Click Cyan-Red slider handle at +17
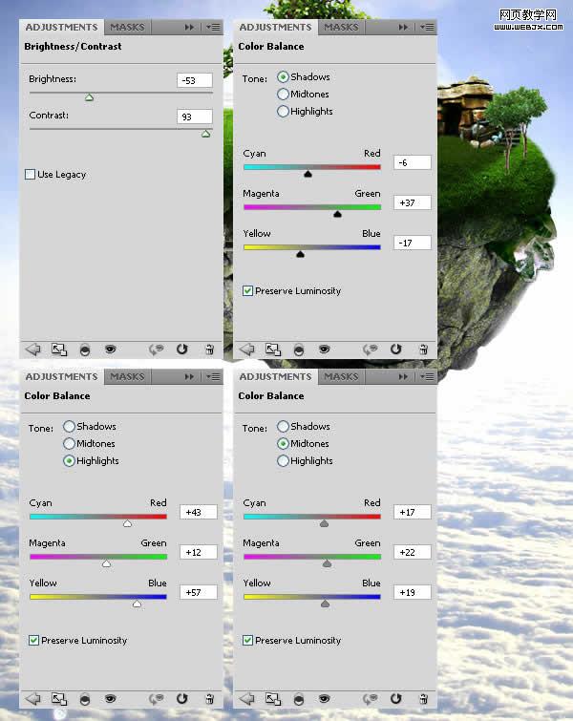Viewport: 573px width, 721px height. click(324, 523)
